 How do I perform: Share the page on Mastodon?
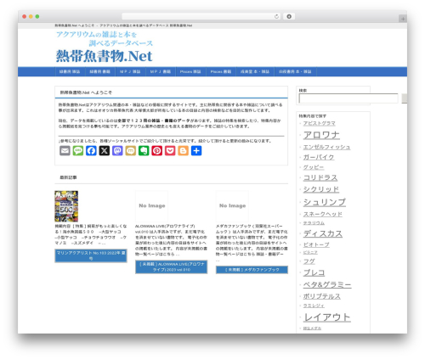click(117, 151)
